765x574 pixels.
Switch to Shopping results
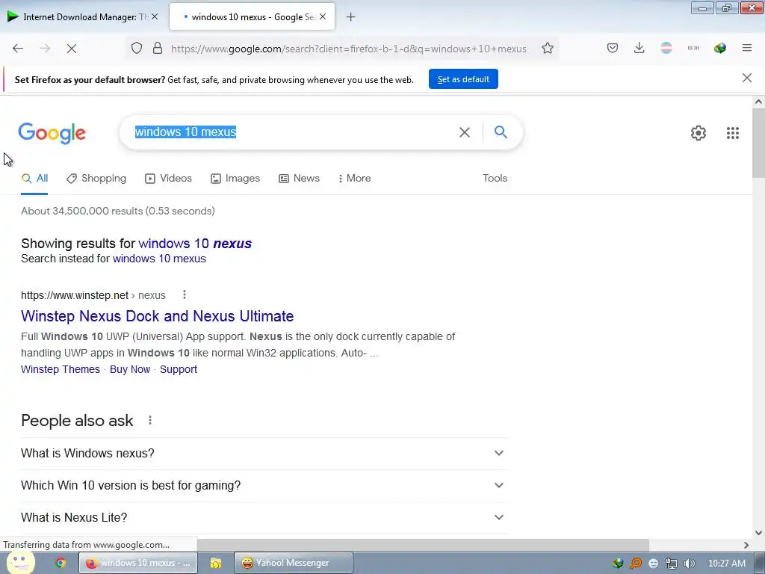pyautogui.click(x=96, y=179)
